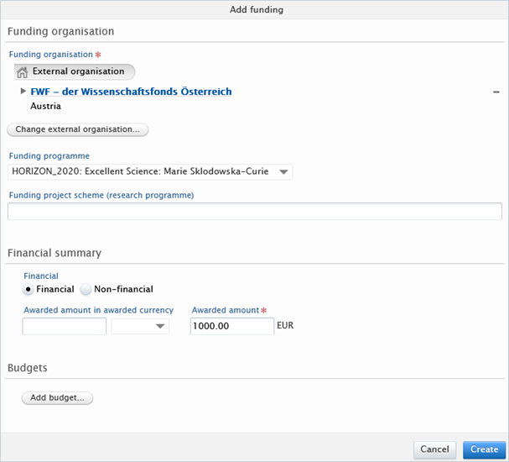Click the Funding programme field label
Image resolution: width=509 pixels, height=462 pixels.
(49, 156)
